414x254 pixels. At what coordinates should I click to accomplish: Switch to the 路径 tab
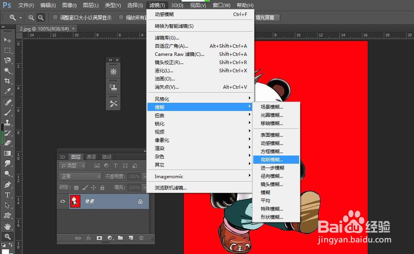(x=107, y=157)
